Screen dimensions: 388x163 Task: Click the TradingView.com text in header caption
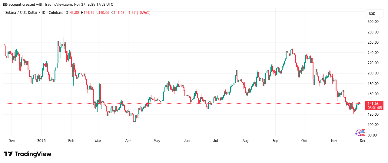pyautogui.click(x=58, y=5)
